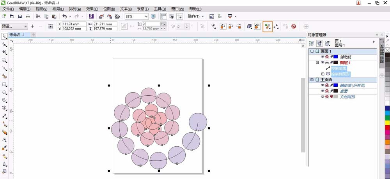Click the Save icon in the toolbar
This screenshot has width=390, height=179.
[x=20, y=16]
